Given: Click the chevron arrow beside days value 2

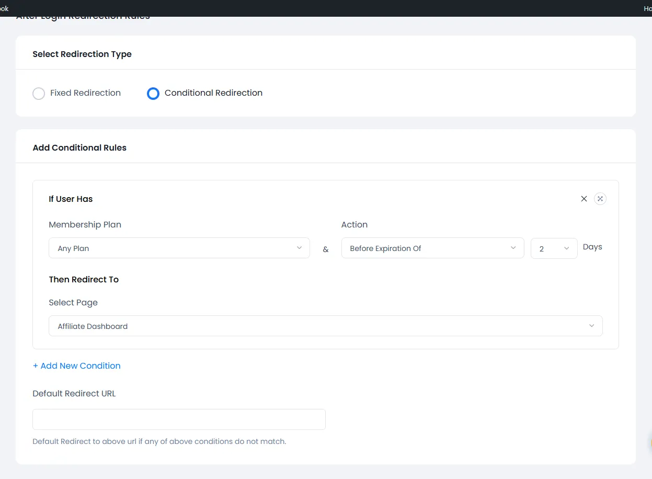Looking at the screenshot, I should point(566,248).
